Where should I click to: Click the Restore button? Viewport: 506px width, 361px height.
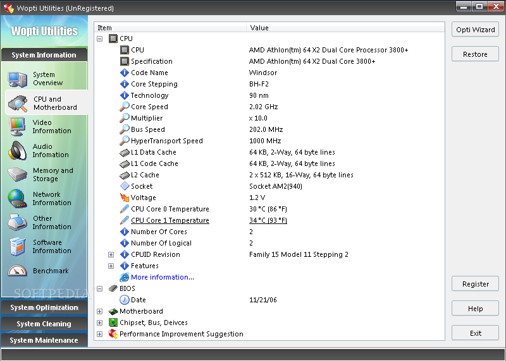476,54
